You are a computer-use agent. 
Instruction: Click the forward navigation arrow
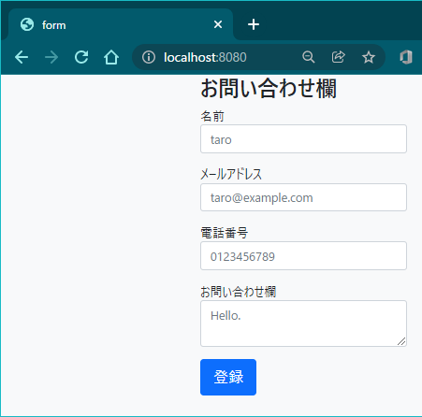(x=51, y=57)
